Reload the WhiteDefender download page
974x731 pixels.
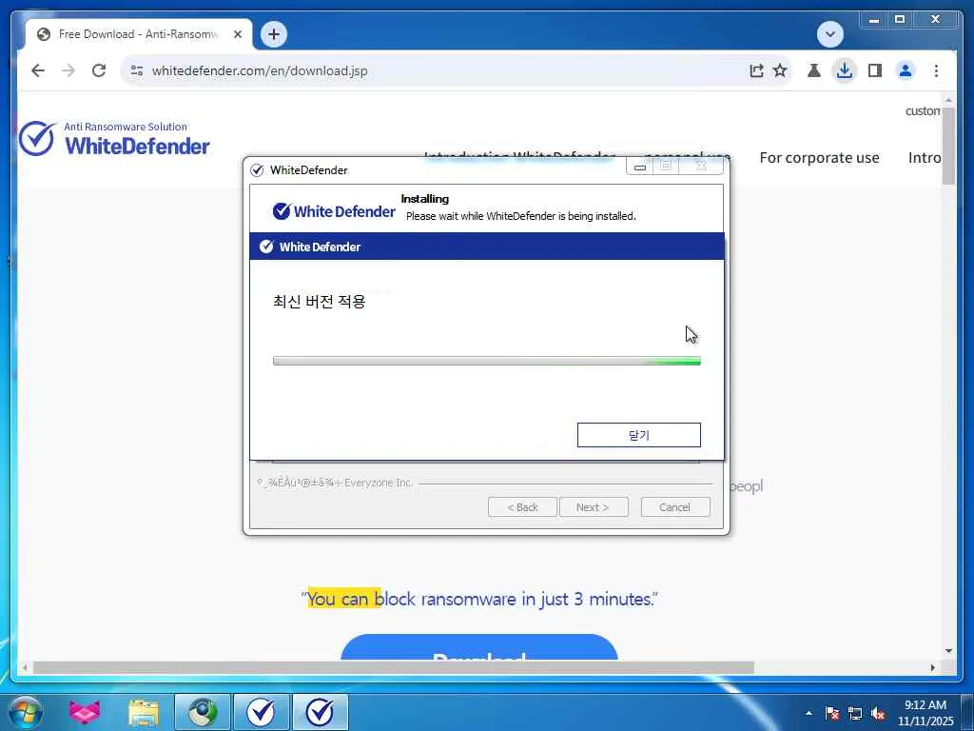99,70
